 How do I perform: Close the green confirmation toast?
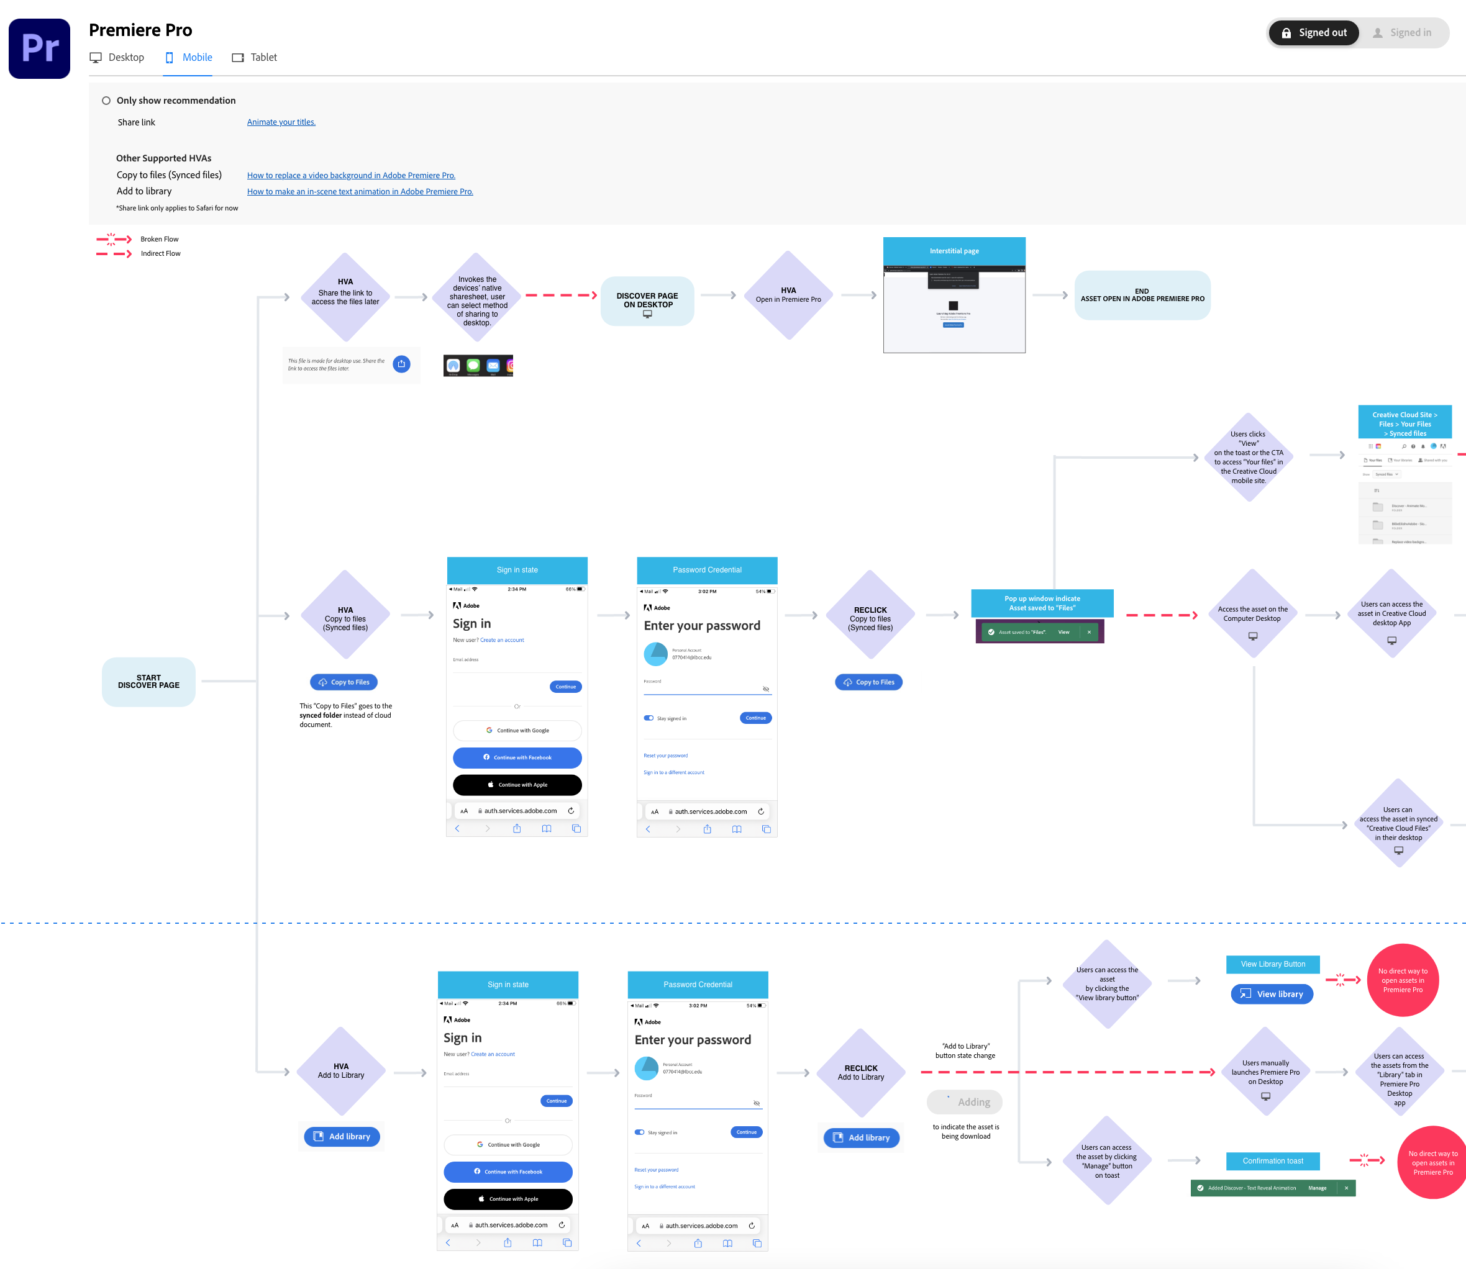coord(1345,1188)
